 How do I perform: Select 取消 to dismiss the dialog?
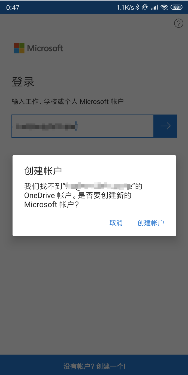pos(116,223)
